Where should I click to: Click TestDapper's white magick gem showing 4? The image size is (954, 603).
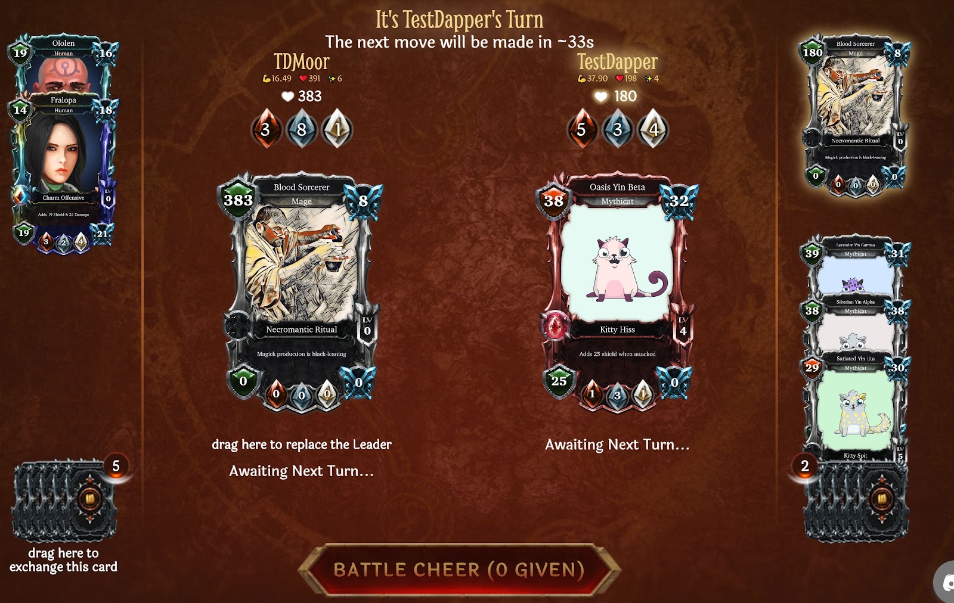tap(653, 129)
